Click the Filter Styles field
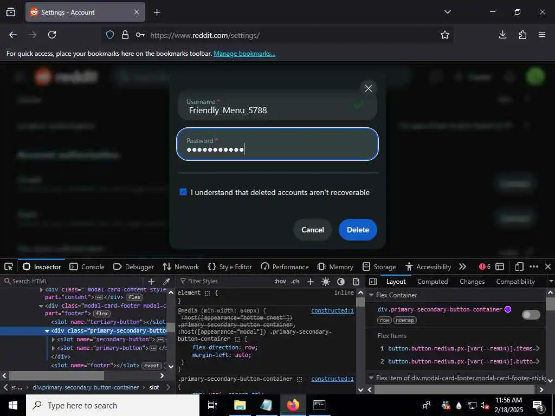The height and width of the screenshot is (416, 555). pos(225,281)
